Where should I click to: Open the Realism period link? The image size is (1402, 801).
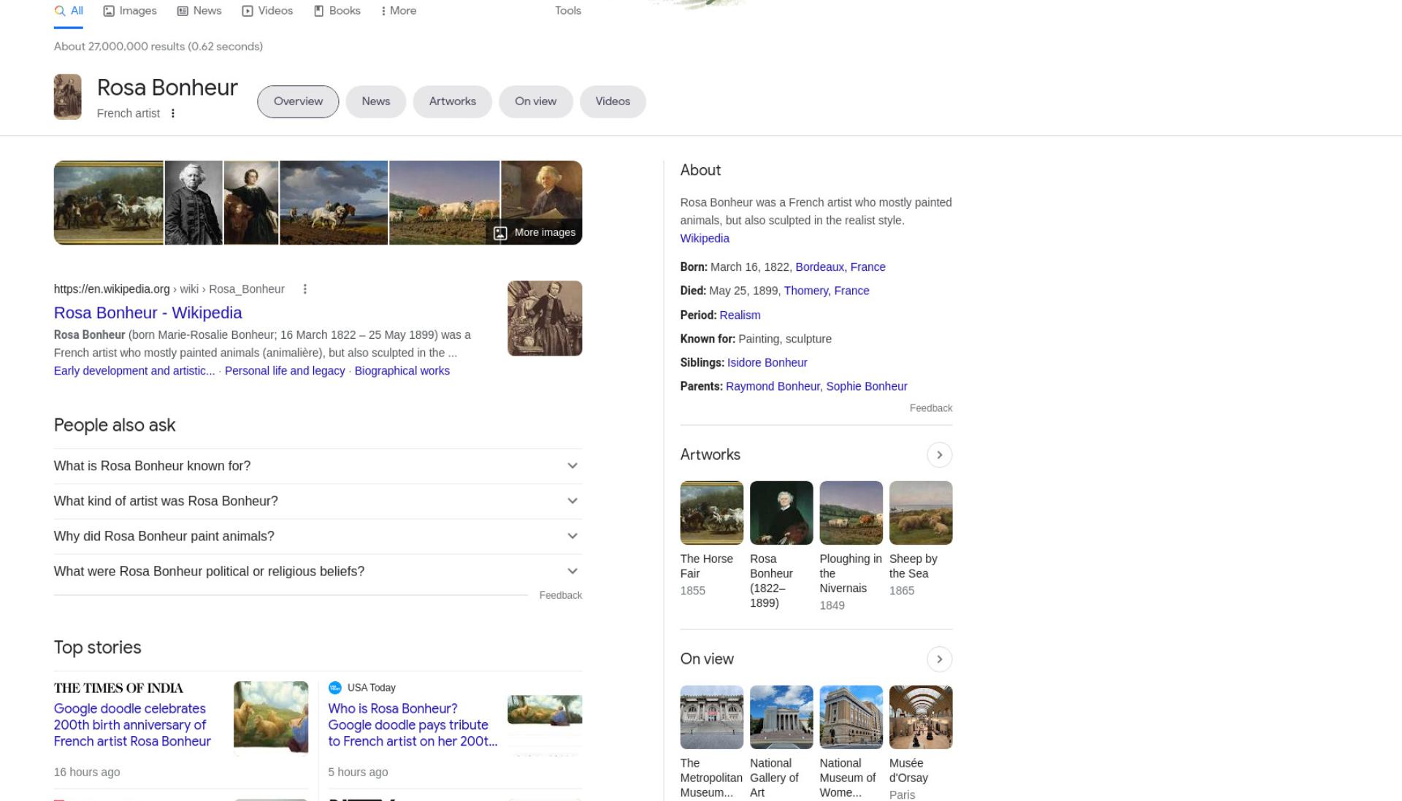740,315
